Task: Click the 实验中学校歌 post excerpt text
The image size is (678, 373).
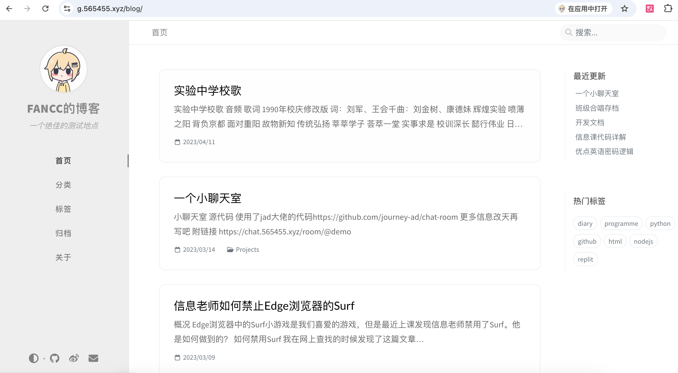Action: coord(349,116)
